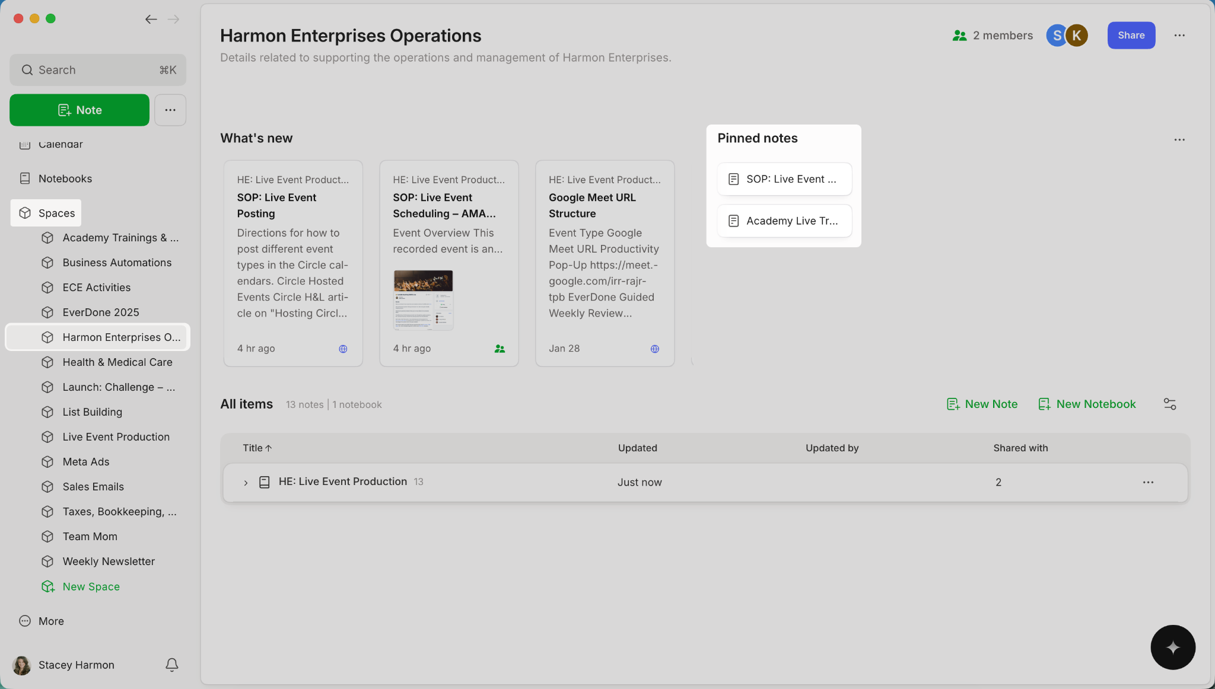1215x689 pixels.
Task: Open the K member avatar
Action: tap(1076, 36)
